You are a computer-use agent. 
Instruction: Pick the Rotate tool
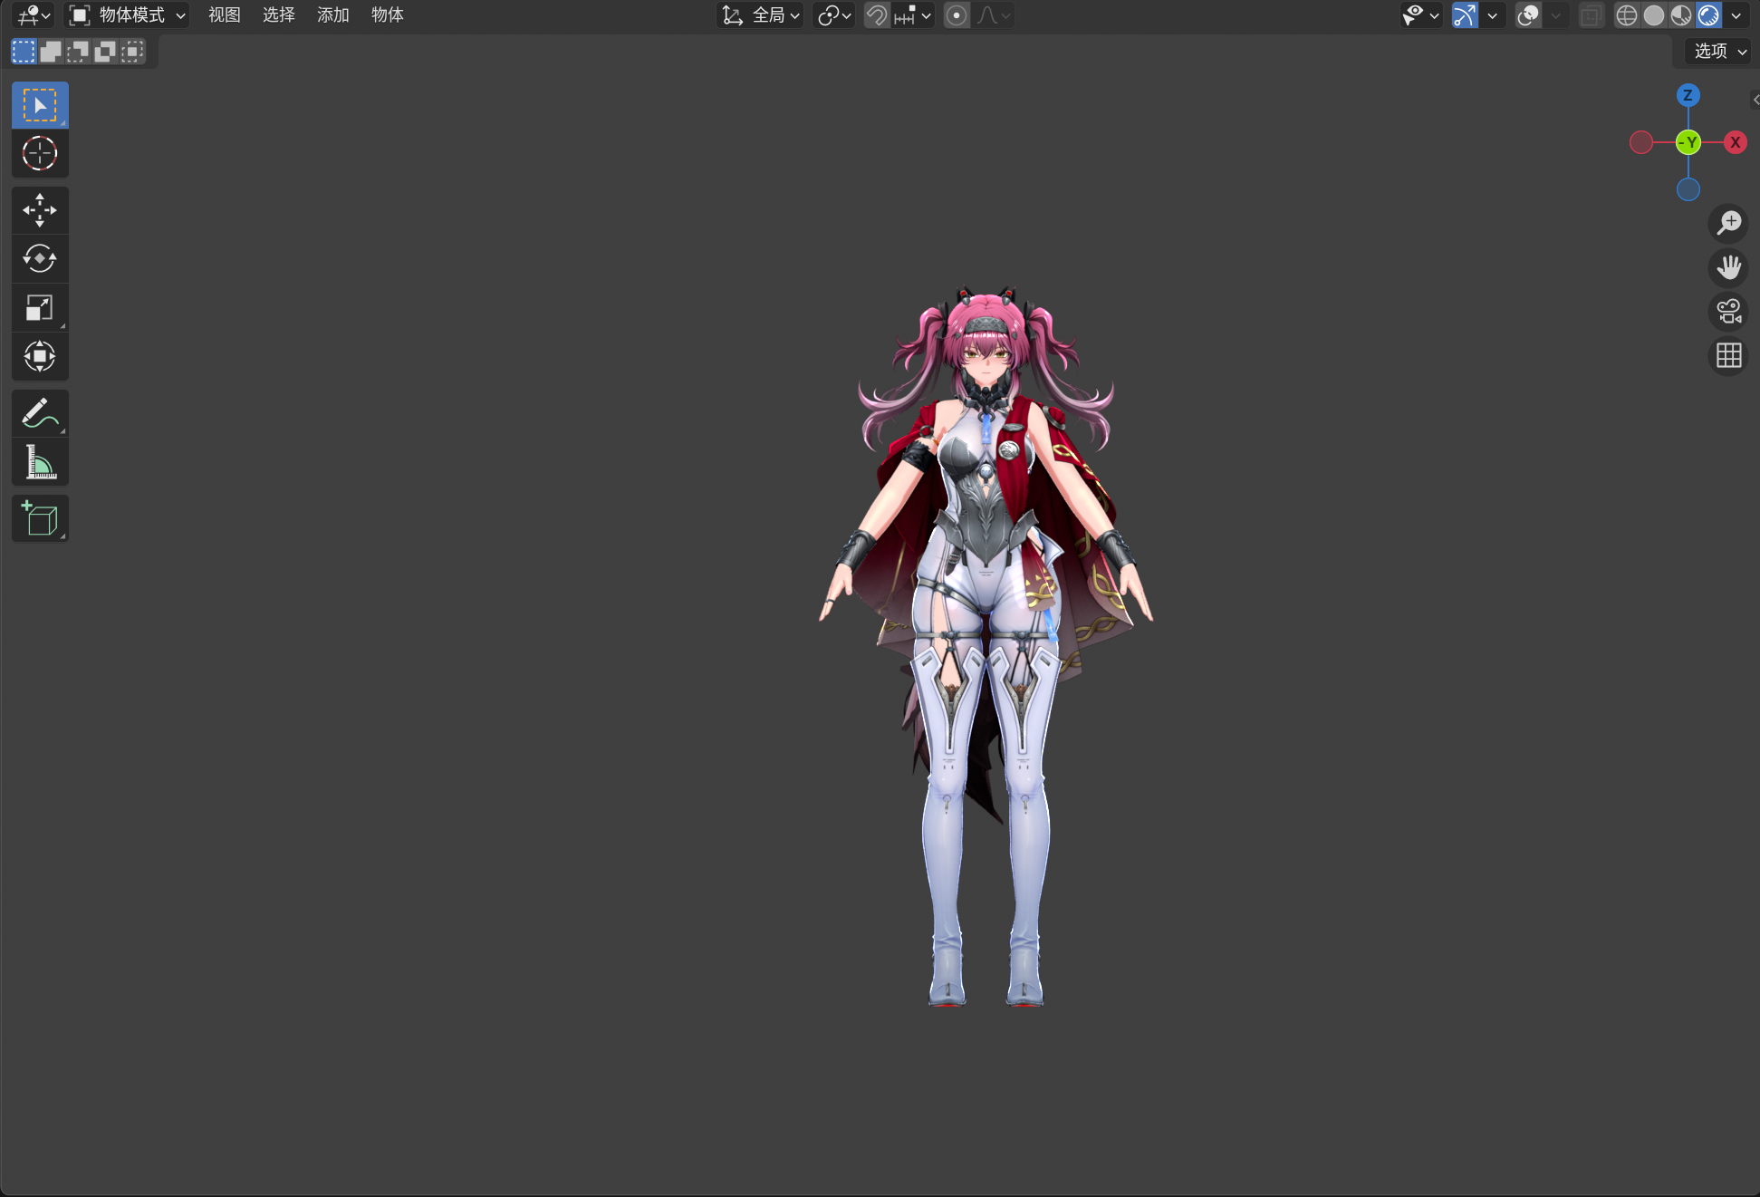[x=40, y=259]
